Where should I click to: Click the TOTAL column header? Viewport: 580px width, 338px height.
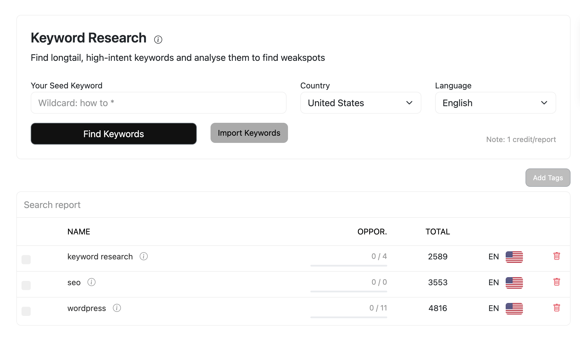pos(437,232)
